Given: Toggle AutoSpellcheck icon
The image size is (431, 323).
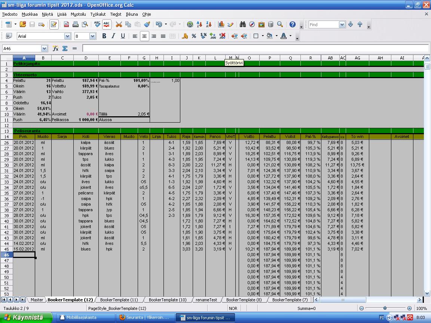Looking at the screenshot, I should pos(107,24).
